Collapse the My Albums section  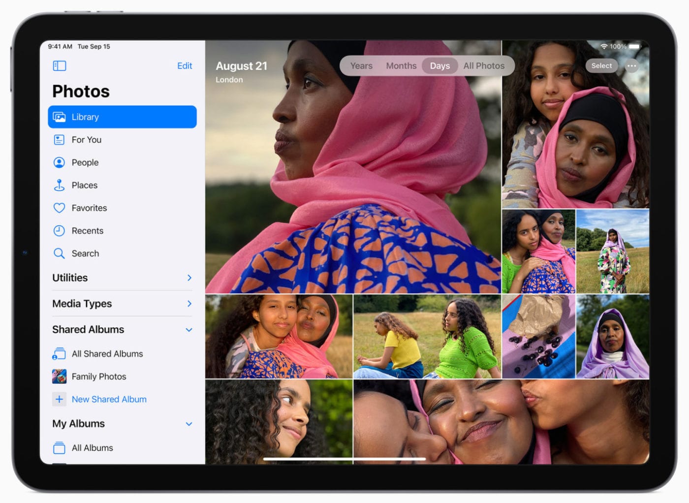coord(189,424)
